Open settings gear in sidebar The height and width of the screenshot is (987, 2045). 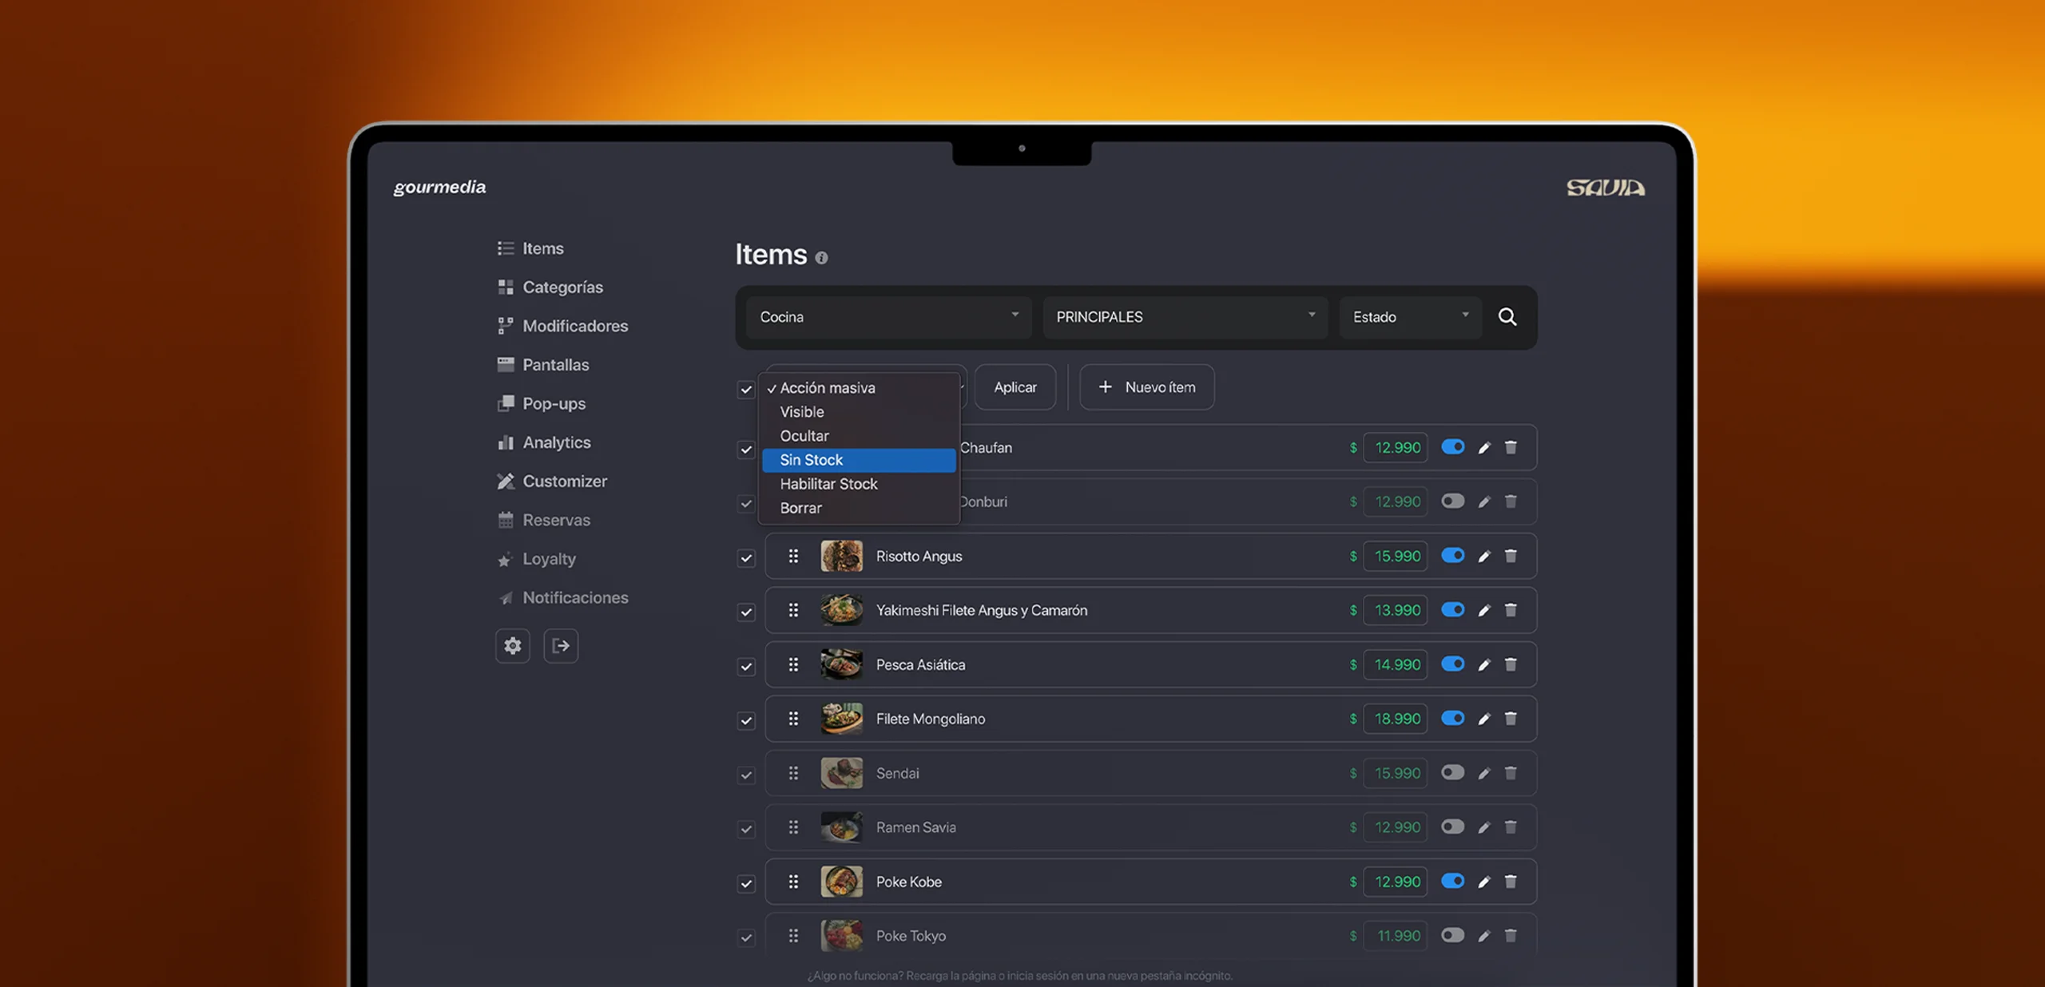click(512, 645)
